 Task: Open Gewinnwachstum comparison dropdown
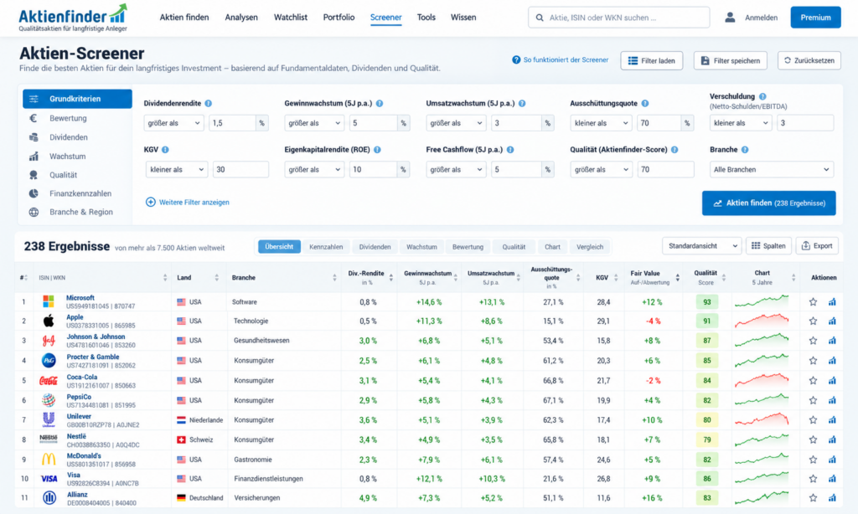(314, 123)
